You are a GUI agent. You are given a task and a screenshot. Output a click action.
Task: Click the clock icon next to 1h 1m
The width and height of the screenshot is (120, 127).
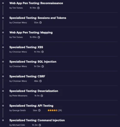(42, 96)
